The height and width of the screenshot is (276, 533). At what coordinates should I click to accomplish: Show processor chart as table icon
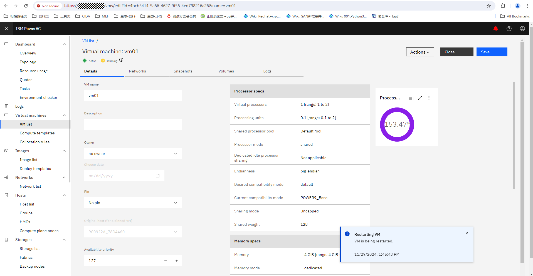[x=411, y=98]
